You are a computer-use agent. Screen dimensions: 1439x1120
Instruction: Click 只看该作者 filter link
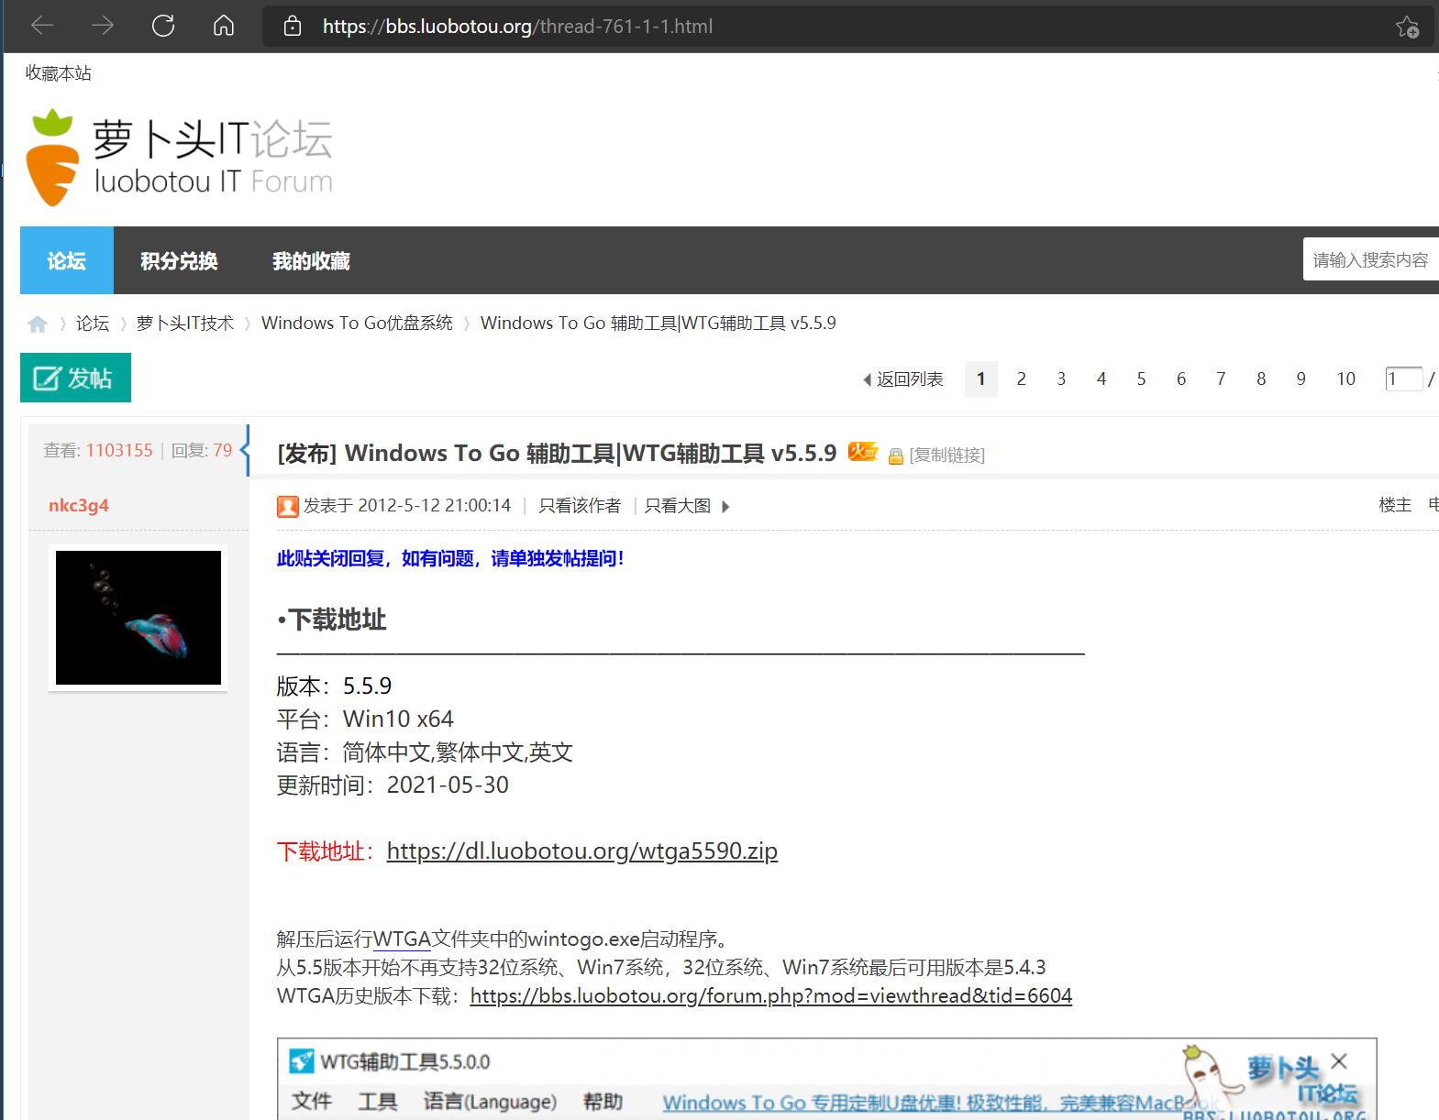[x=580, y=506]
